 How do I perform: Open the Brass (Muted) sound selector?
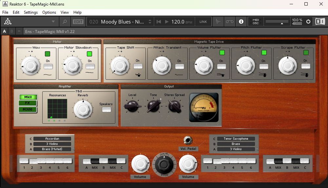[x=52, y=149]
